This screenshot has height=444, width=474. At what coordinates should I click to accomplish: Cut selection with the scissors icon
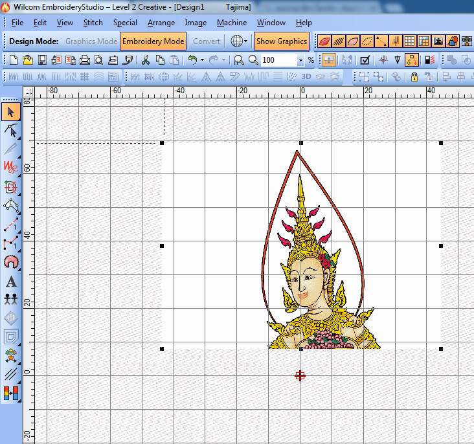coord(146,60)
